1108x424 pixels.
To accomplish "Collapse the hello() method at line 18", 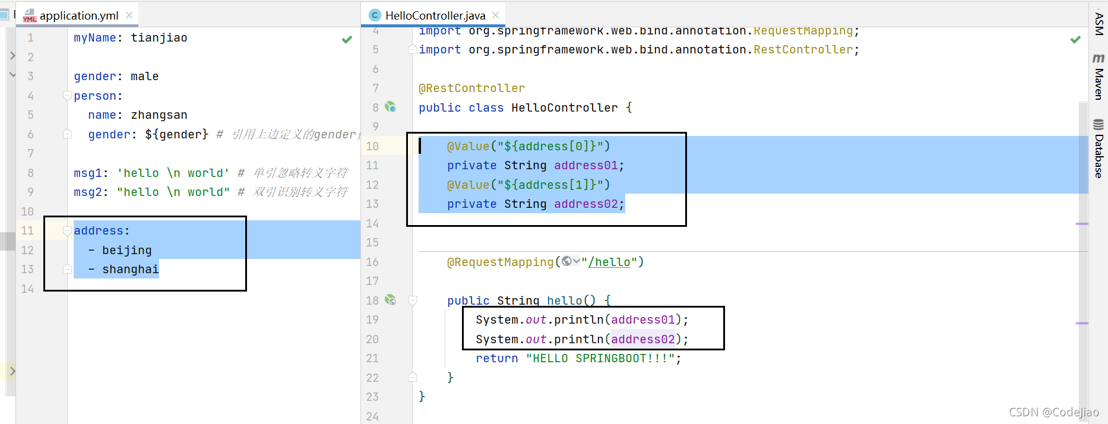I will pyautogui.click(x=413, y=300).
